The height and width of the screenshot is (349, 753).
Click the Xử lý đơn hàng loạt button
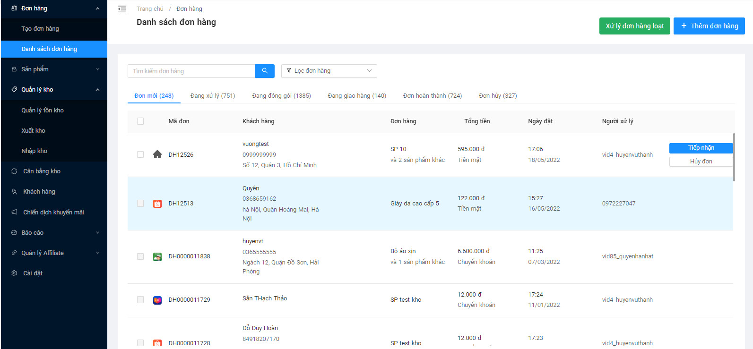point(635,26)
